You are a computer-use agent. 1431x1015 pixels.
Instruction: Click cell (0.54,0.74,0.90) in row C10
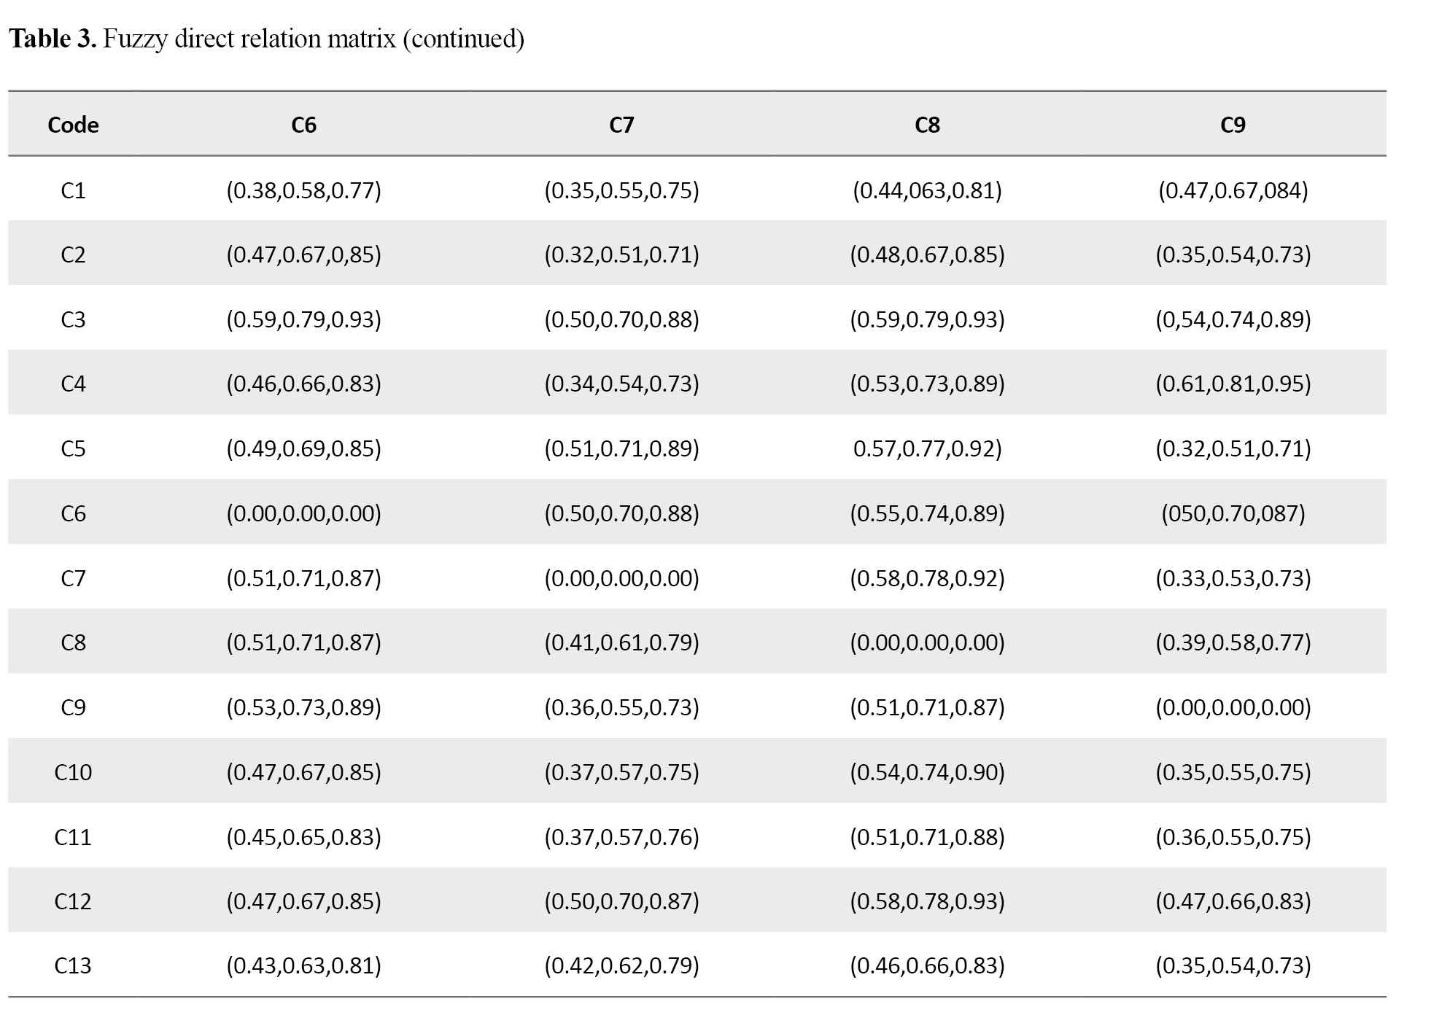(x=927, y=772)
